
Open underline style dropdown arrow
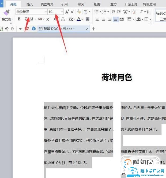coord(36,19)
